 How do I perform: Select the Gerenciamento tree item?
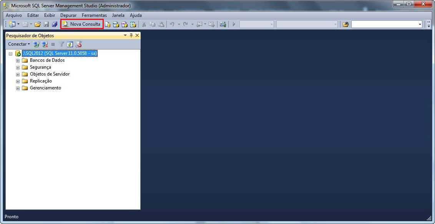(x=45, y=88)
